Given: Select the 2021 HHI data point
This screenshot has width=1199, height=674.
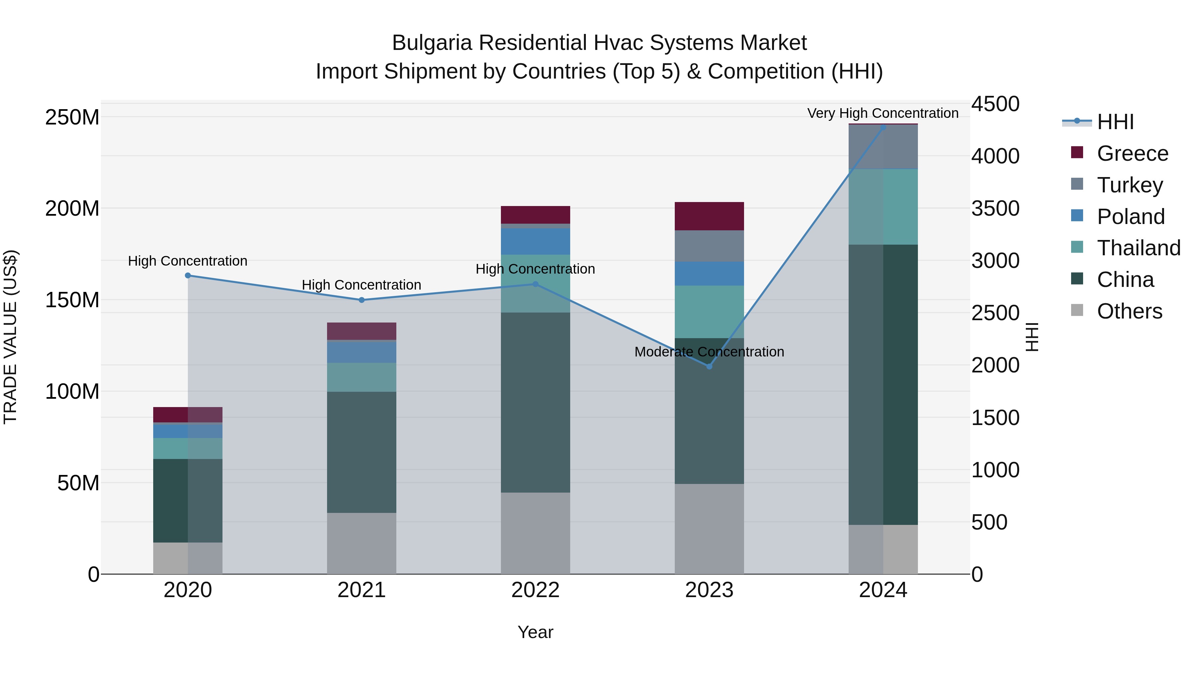Looking at the screenshot, I should pos(362,300).
